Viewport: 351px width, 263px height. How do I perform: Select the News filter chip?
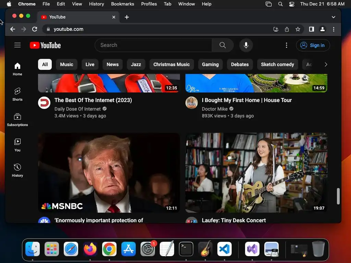(x=112, y=64)
